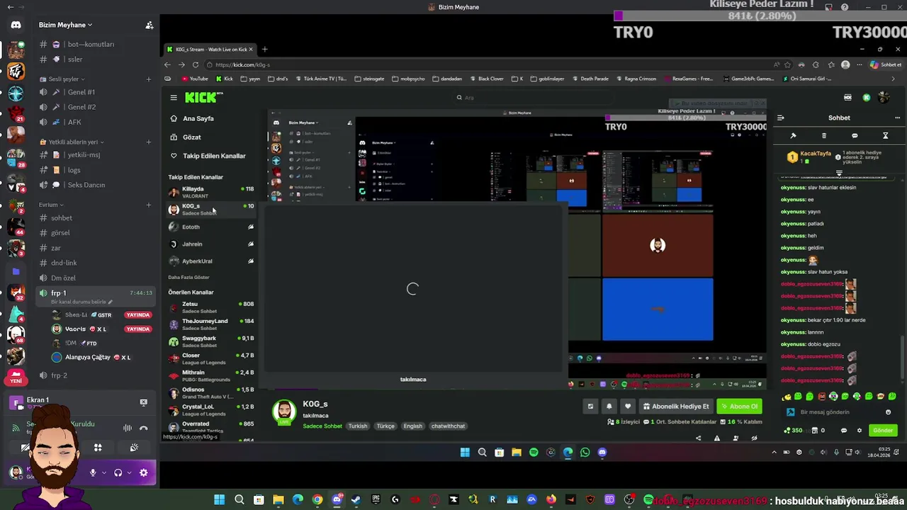The image size is (907, 510).
Task: Open Discord soundboard button
Action: [134, 448]
